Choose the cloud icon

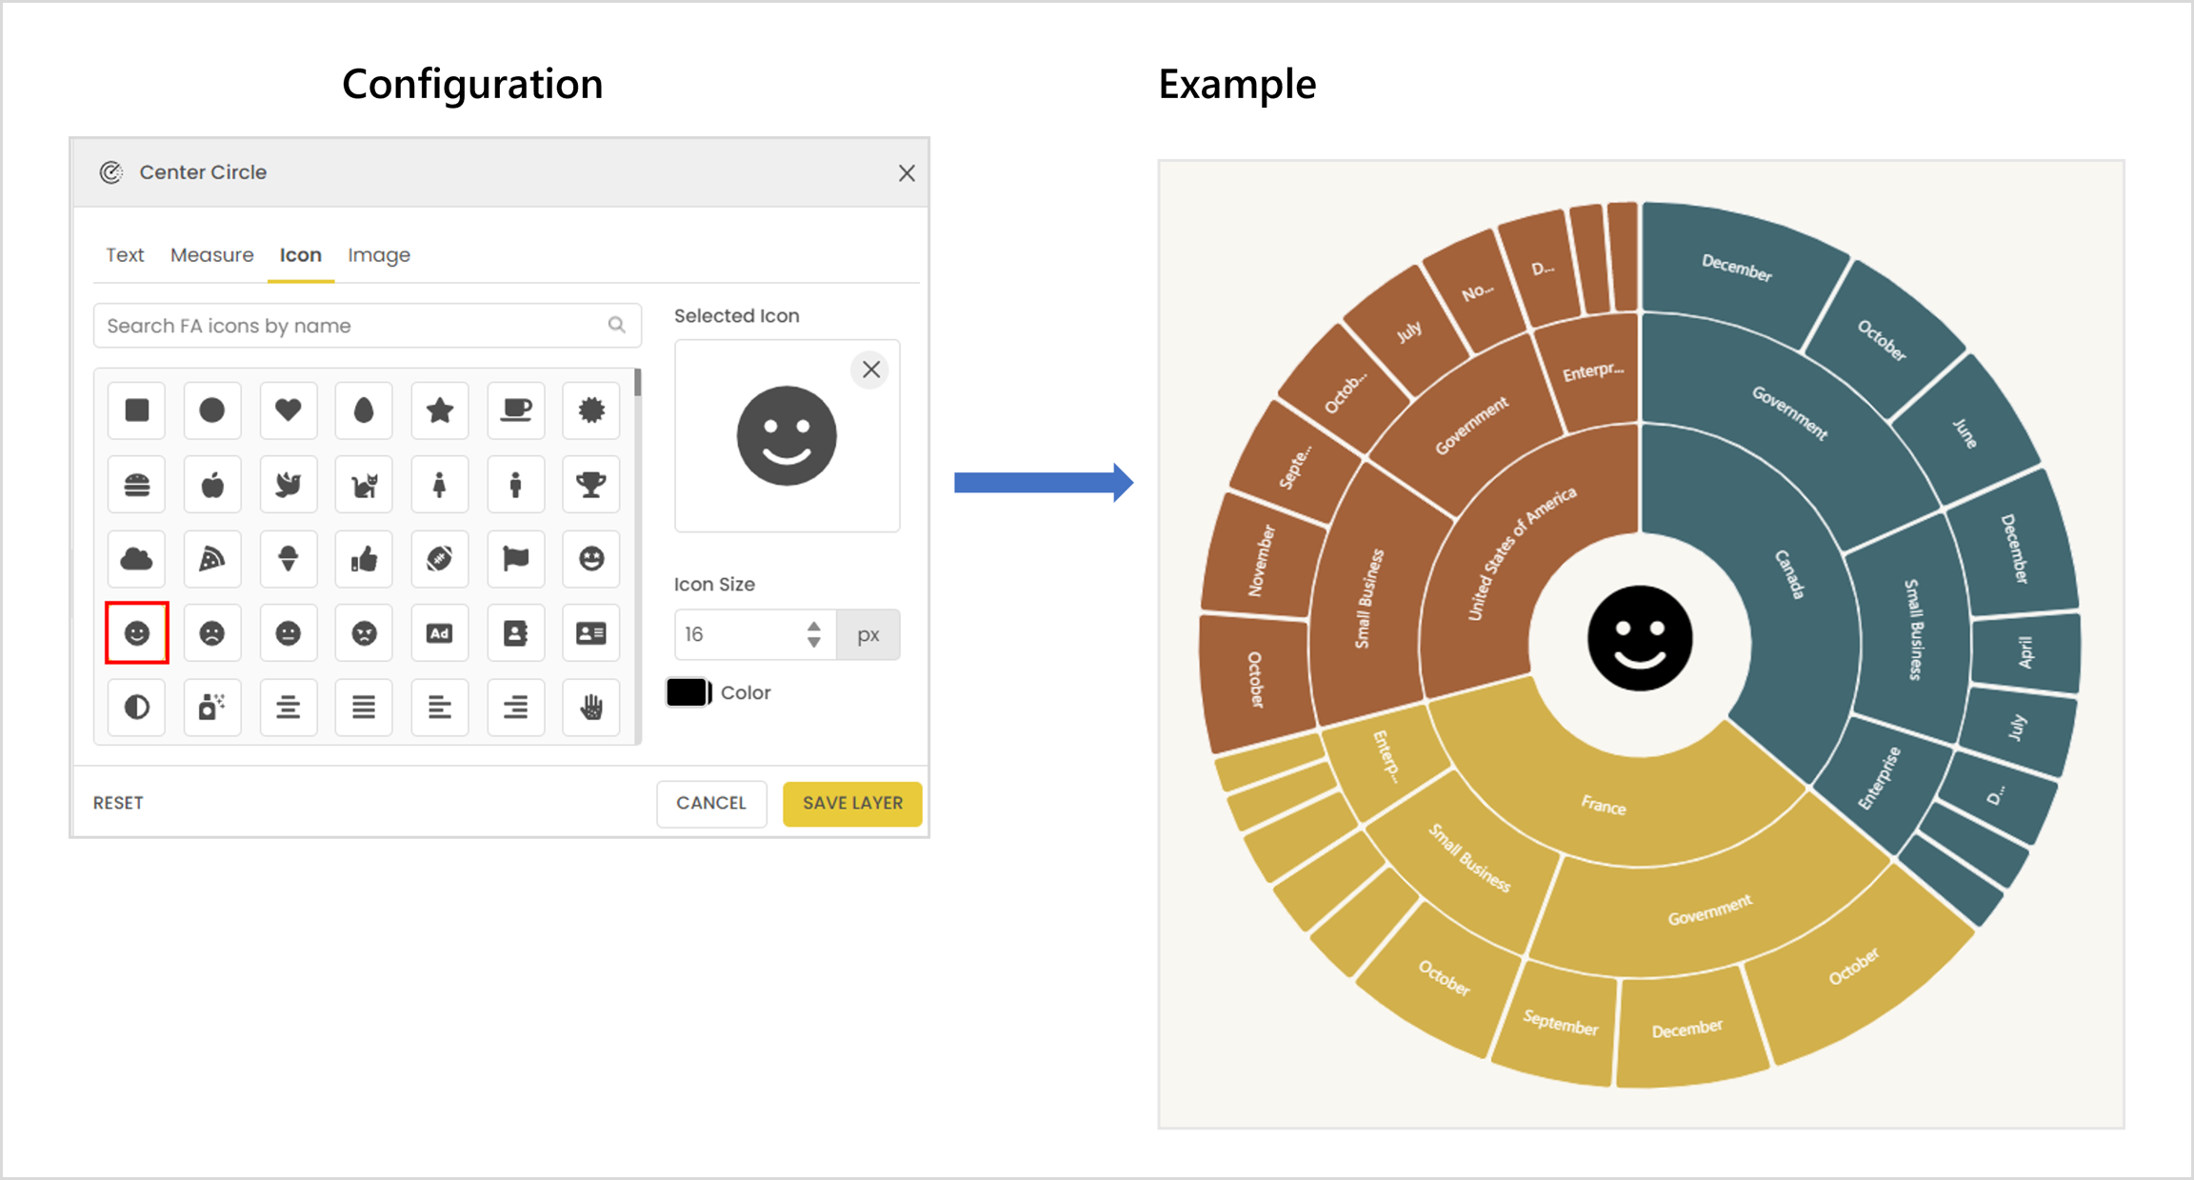point(136,559)
